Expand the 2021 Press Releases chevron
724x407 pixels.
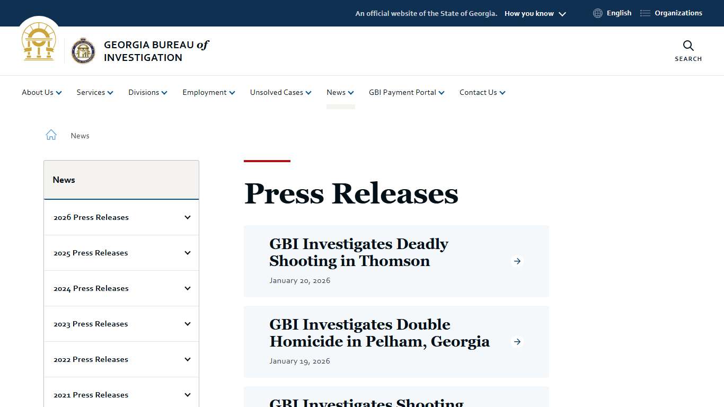tap(187, 394)
